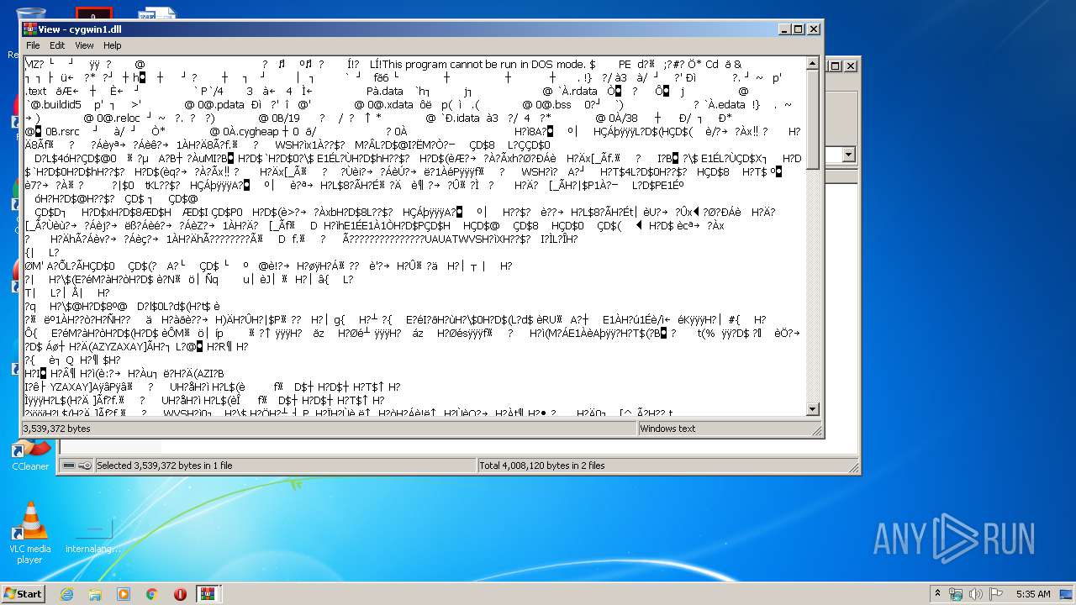
Task: Open the Help menu
Action: [x=113, y=45]
